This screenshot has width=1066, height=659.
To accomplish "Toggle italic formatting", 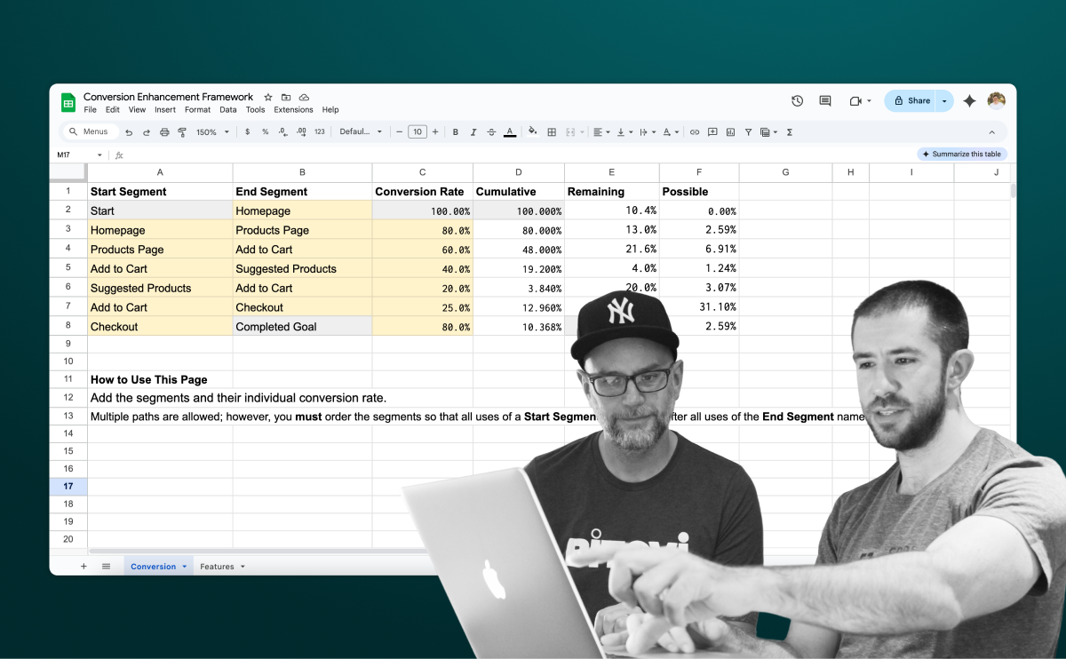I will [473, 131].
